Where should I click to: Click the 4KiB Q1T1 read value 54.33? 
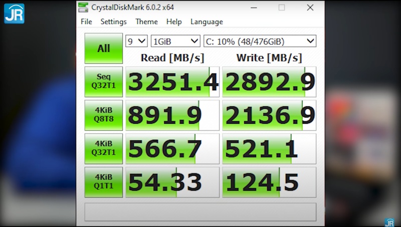(172, 182)
